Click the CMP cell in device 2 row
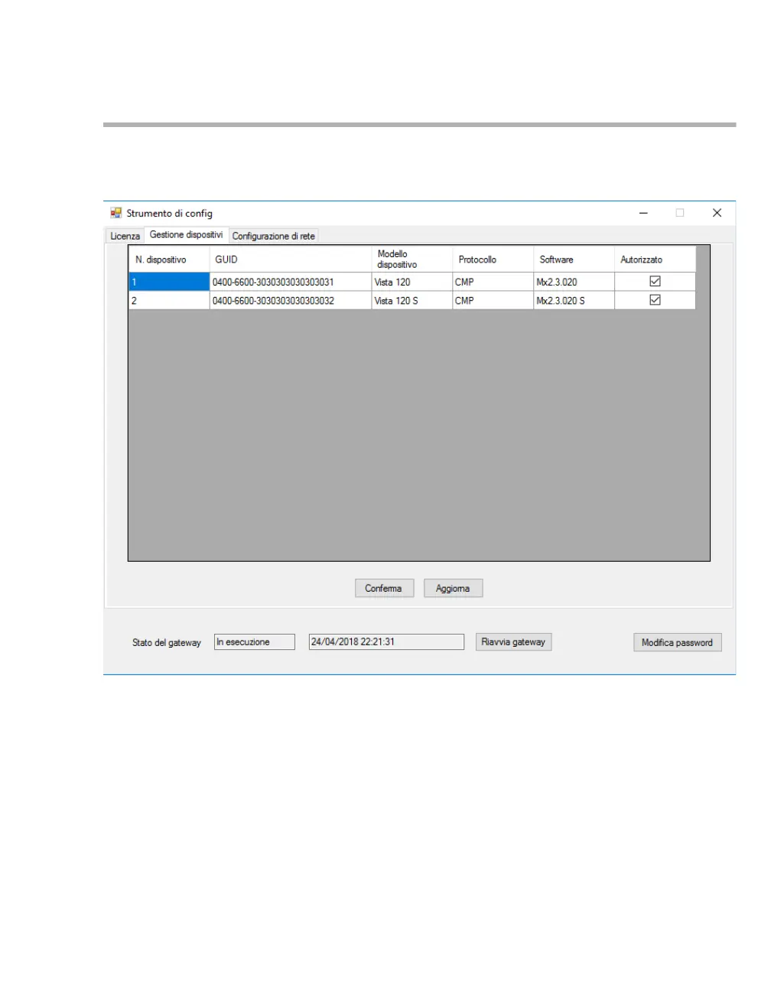This screenshot has width=771, height=992. point(493,300)
